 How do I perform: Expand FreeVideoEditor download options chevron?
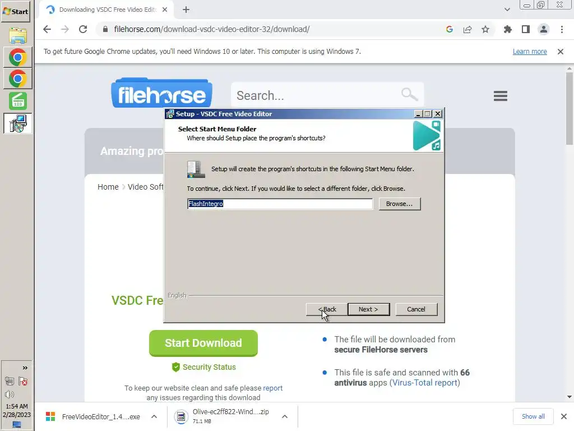point(154,417)
